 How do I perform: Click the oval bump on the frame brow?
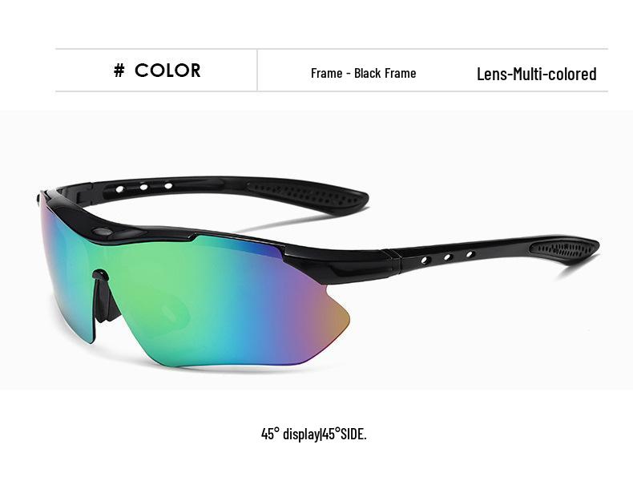pos(102,232)
